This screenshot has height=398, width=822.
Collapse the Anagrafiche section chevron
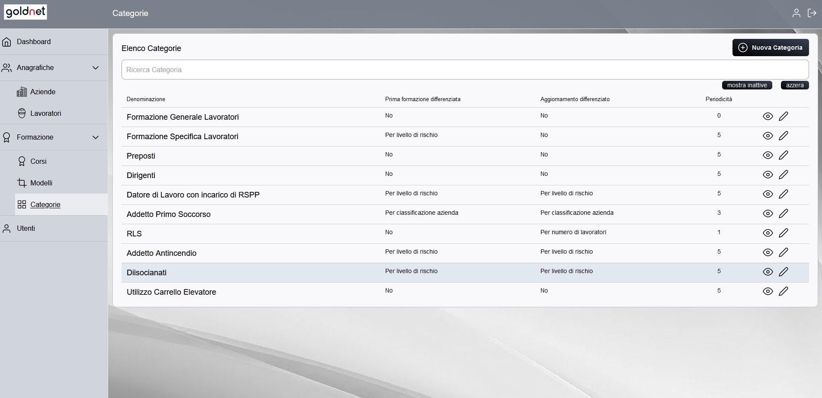tap(96, 68)
